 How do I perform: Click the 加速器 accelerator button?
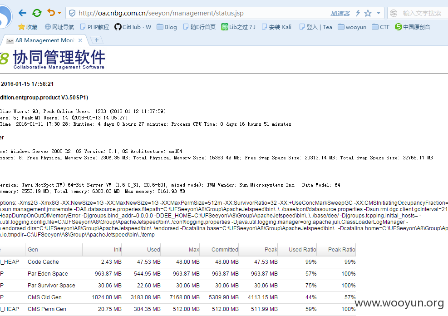click(x=340, y=14)
